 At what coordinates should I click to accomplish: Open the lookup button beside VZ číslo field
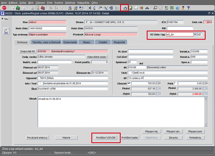[x=195, y=35]
